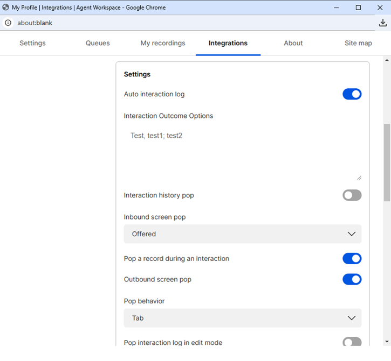Turn off the Auto interaction log toggle

coord(352,94)
